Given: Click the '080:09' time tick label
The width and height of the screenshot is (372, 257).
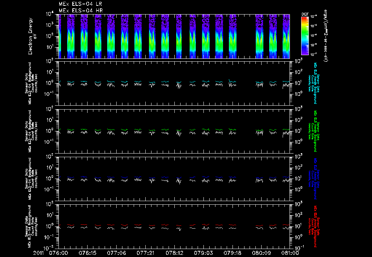Looking at the screenshot, I should coord(261,253).
